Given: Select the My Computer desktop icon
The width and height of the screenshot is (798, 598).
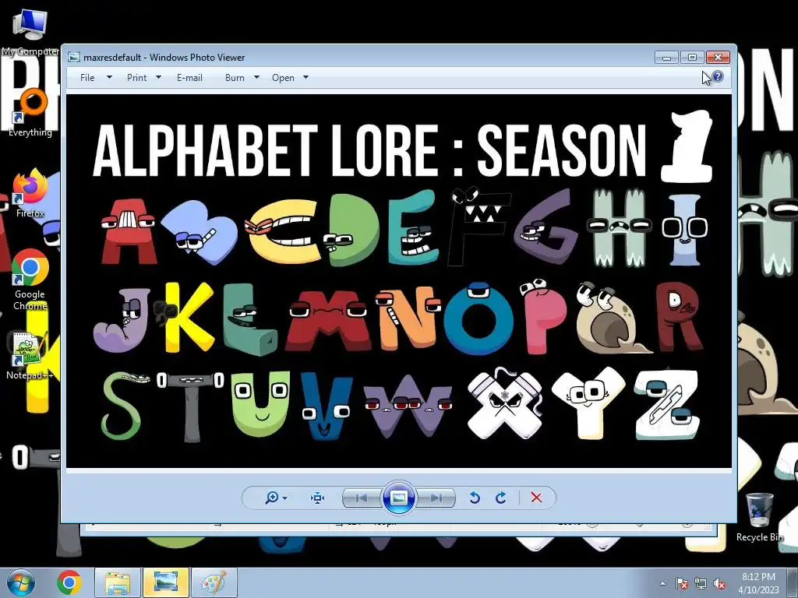Looking at the screenshot, I should pos(30,33).
